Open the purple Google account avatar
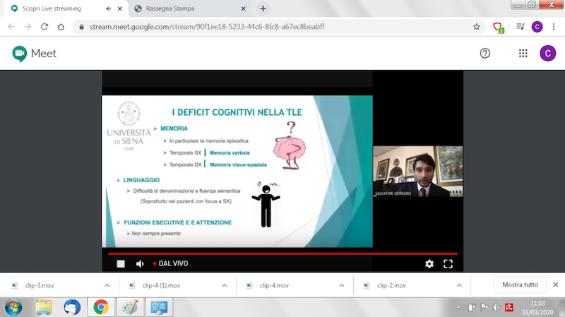The width and height of the screenshot is (565, 317). pyautogui.click(x=547, y=54)
